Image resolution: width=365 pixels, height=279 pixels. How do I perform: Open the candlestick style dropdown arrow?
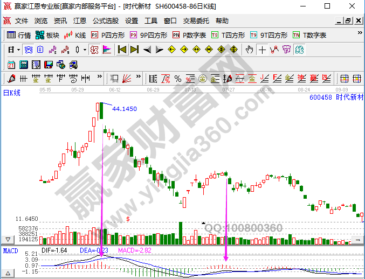[84, 50]
